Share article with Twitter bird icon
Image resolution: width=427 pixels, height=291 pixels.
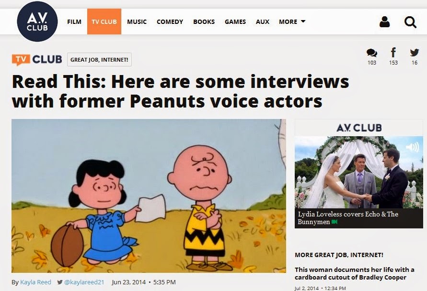[415, 53]
